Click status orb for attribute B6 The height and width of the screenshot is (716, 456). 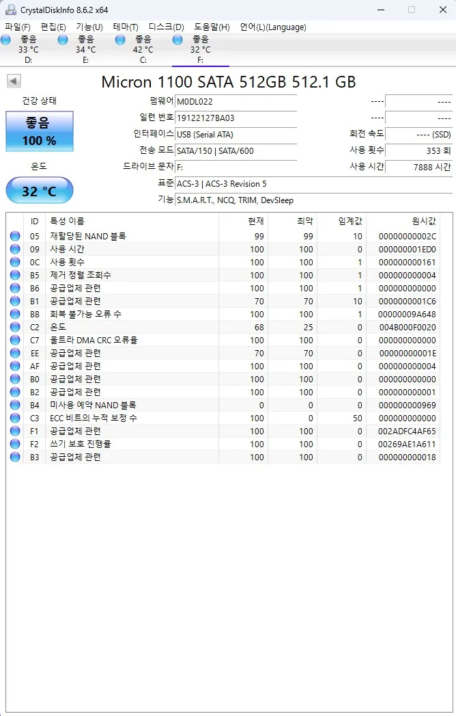coord(15,288)
